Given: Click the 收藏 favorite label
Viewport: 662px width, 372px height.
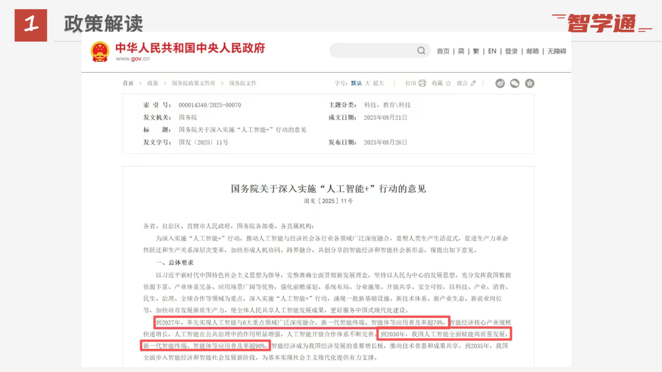Looking at the screenshot, I should coord(437,83).
